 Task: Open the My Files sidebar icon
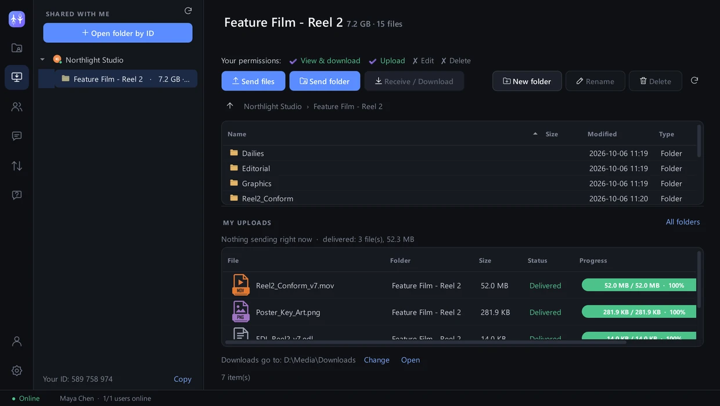click(17, 48)
